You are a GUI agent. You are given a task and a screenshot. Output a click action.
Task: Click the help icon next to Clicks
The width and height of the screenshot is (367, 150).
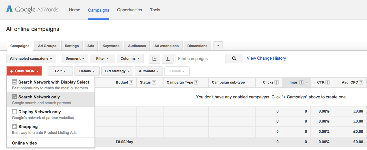[276, 82]
